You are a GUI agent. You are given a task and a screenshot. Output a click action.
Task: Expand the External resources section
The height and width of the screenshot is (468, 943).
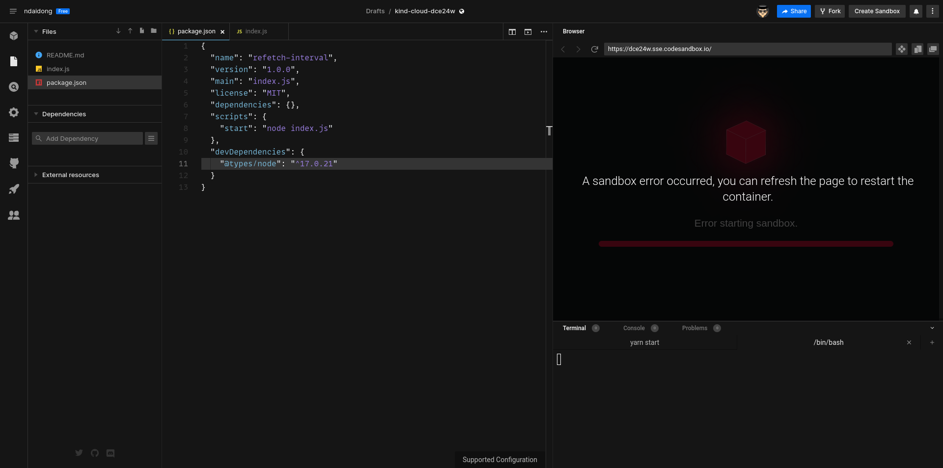pyautogui.click(x=36, y=175)
